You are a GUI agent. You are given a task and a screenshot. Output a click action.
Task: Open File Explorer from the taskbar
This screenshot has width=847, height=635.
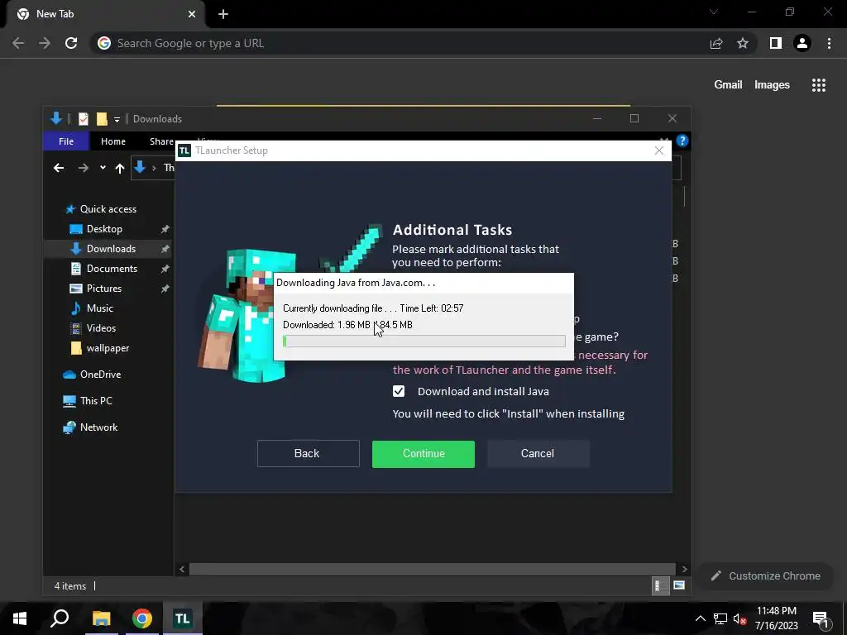[x=101, y=618]
